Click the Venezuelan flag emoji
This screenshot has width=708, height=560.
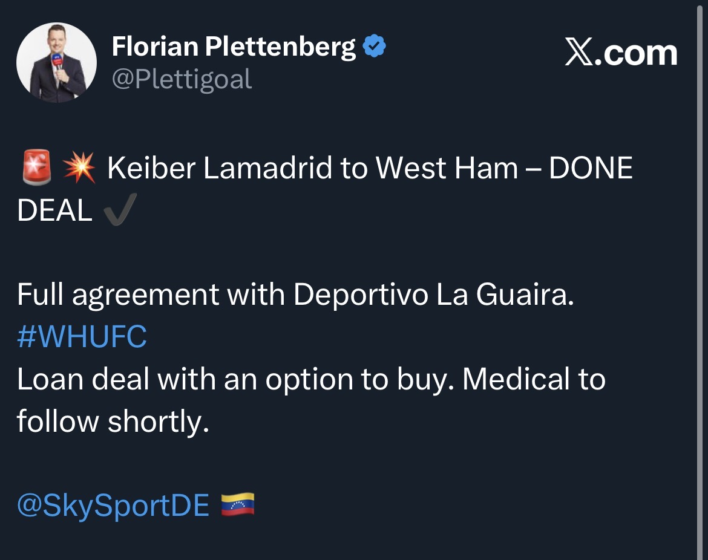pos(237,504)
